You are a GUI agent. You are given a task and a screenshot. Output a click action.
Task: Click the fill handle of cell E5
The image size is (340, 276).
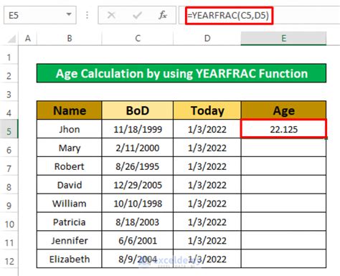click(326, 138)
